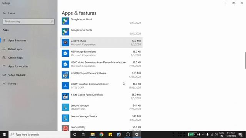Viewport: 246px width, 138px height.
Task: Show hidden tray icons chevron
Action: pyautogui.click(x=203, y=135)
